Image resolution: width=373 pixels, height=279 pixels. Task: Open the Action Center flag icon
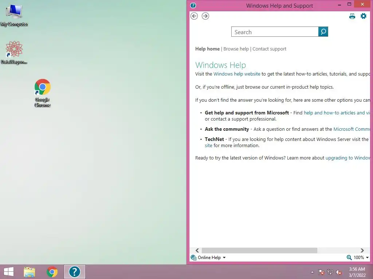point(321,272)
